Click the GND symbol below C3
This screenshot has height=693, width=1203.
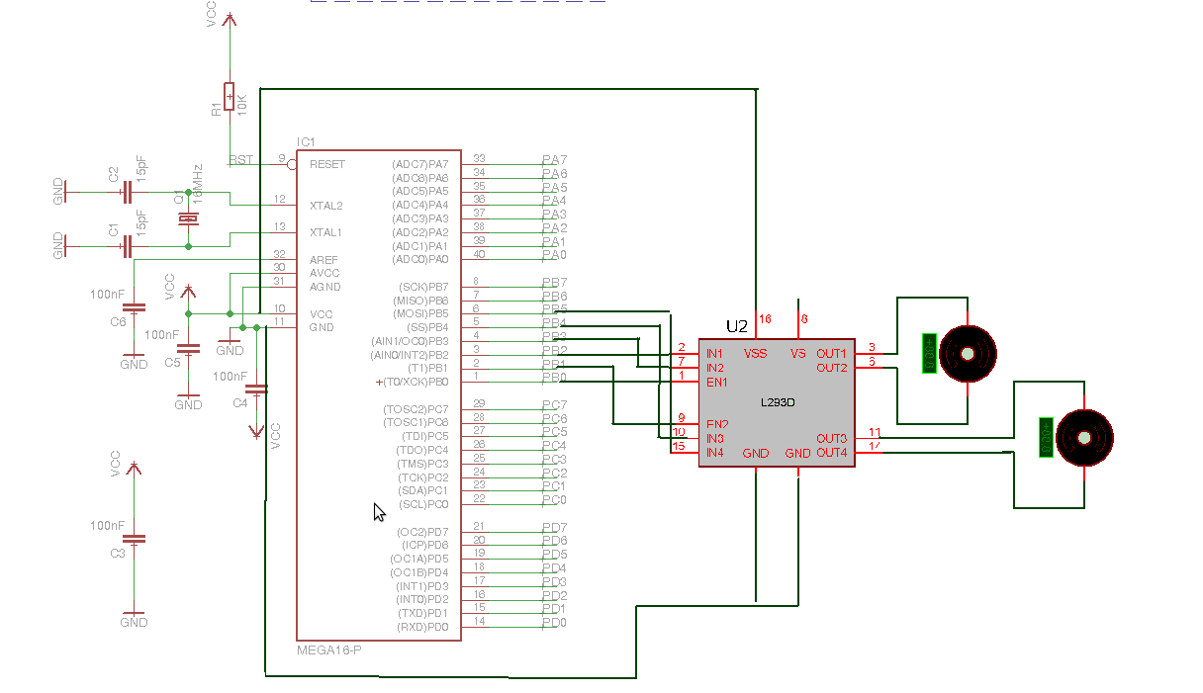[x=135, y=619]
